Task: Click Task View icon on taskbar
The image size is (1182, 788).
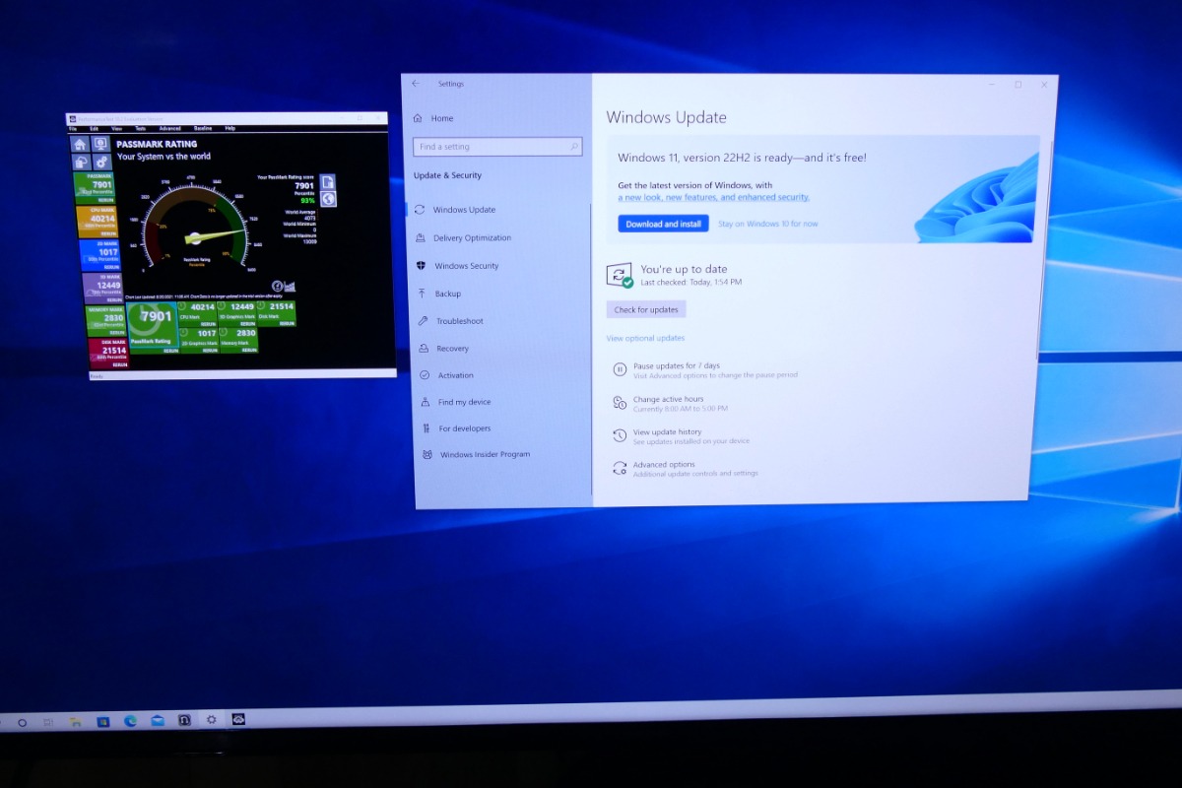Action: click(x=48, y=722)
